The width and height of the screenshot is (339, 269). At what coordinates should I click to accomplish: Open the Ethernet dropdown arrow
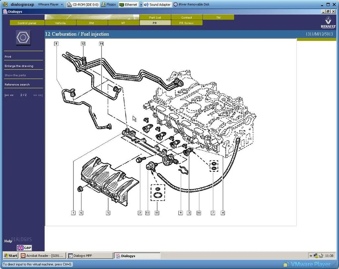click(141, 5)
